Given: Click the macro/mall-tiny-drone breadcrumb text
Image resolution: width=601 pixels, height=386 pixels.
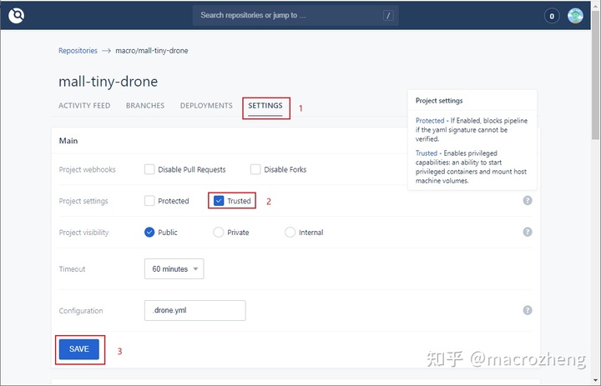Looking at the screenshot, I should click(152, 51).
